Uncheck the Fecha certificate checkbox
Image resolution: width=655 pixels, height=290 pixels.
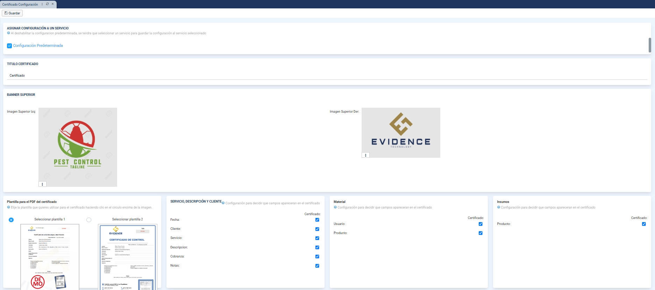pos(317,220)
